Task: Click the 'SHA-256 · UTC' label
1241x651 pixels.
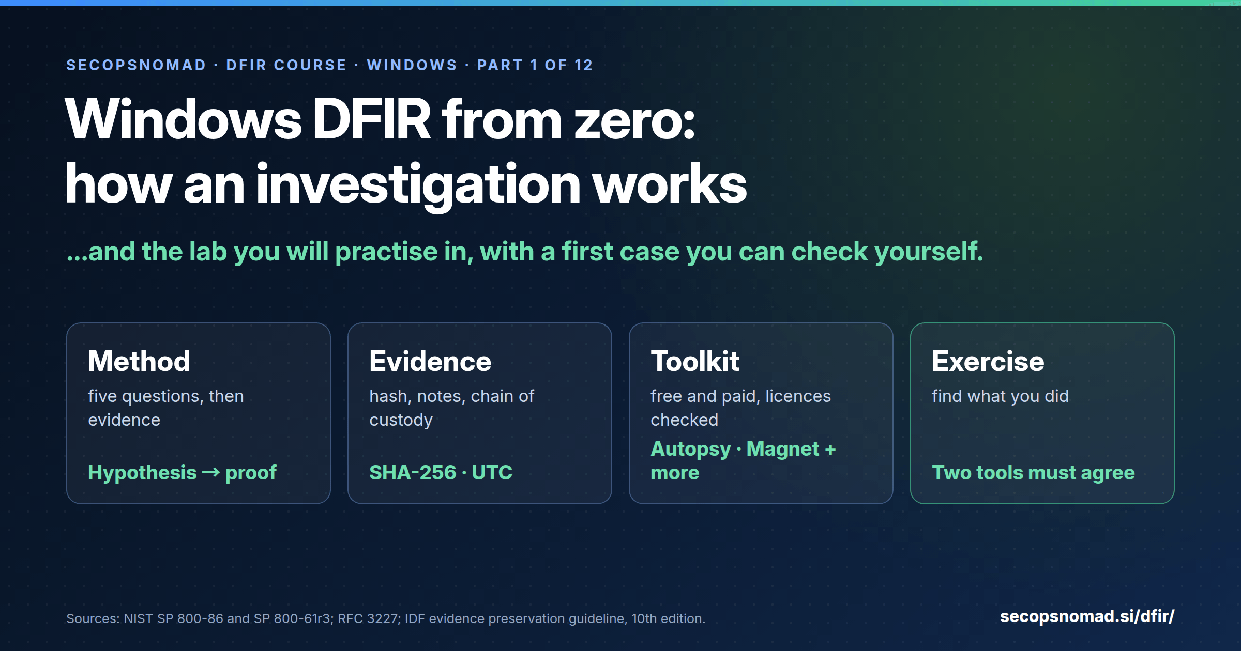Action: [x=441, y=473]
